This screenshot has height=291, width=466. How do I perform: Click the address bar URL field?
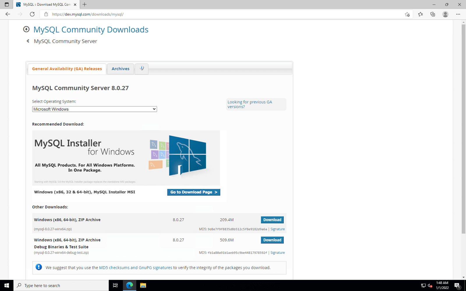click(204, 14)
